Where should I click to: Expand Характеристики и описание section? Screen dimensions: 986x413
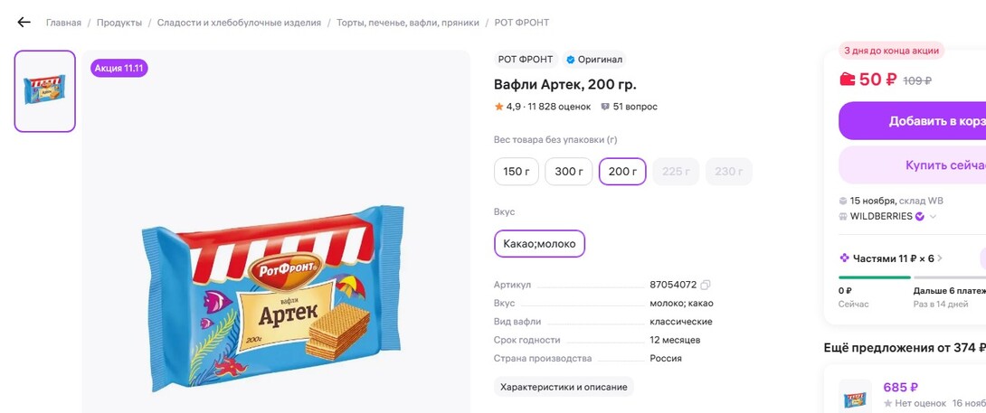pos(564,387)
